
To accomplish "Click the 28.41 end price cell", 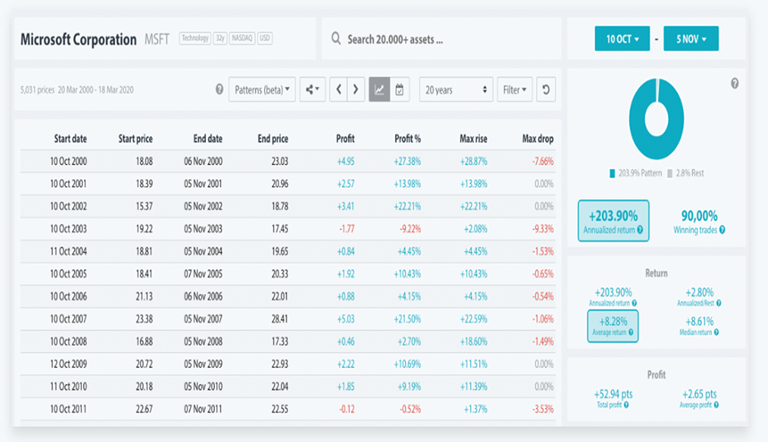I will (280, 319).
